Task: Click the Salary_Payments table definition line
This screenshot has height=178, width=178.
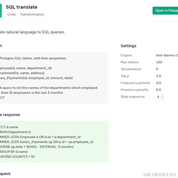Action: (x=36, y=78)
